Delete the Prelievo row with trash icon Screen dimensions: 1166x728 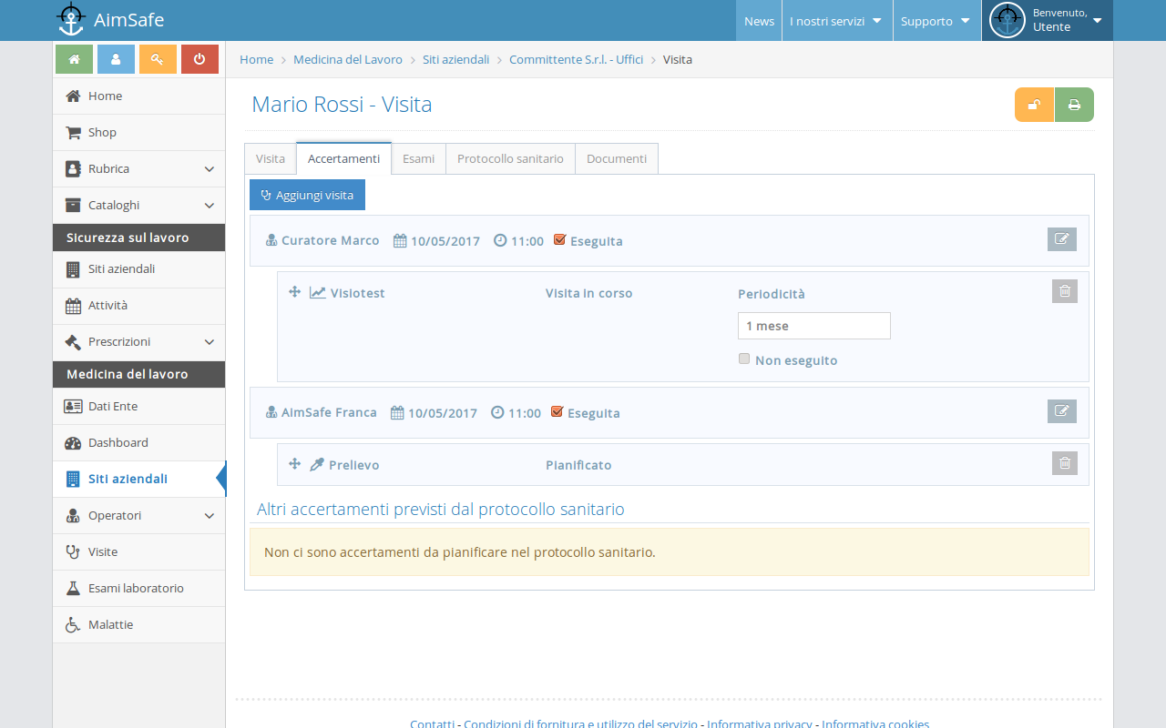click(1065, 463)
